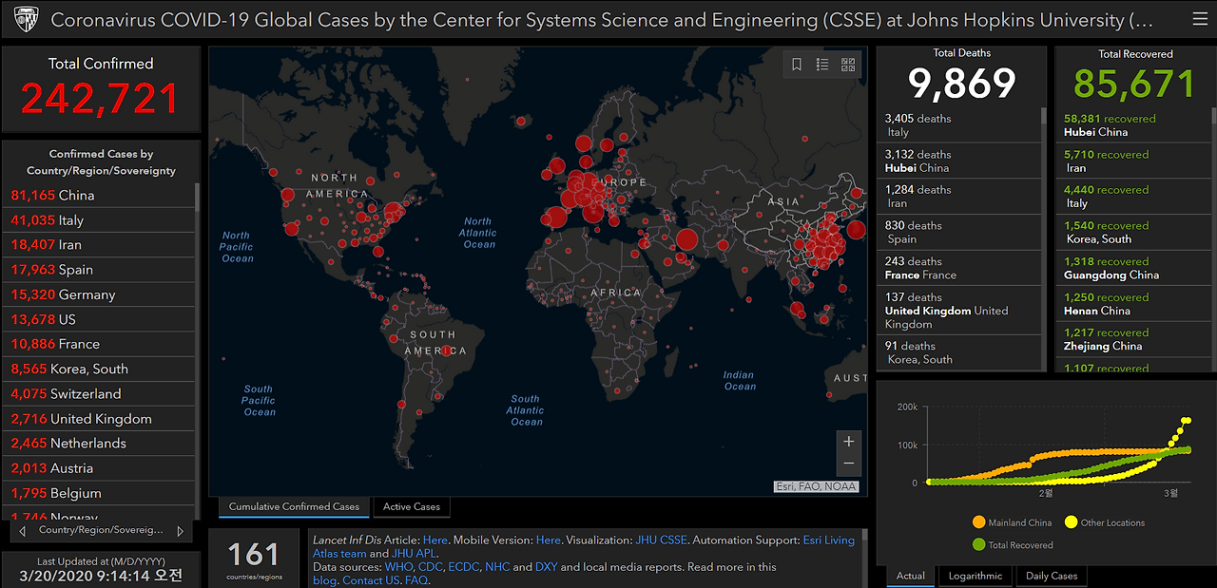
Task: Zoom out the map with minus button
Action: [x=849, y=464]
